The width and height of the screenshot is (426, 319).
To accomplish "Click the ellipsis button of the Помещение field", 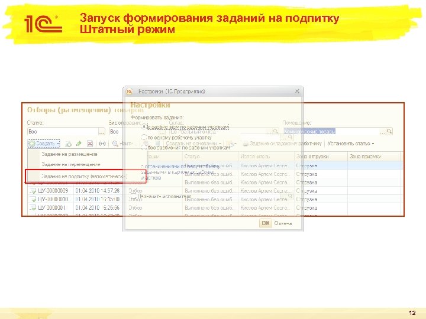I will (383, 132).
